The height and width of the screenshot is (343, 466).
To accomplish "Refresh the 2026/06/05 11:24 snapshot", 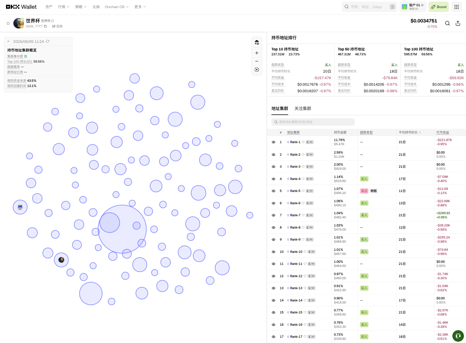I will coord(48,42).
